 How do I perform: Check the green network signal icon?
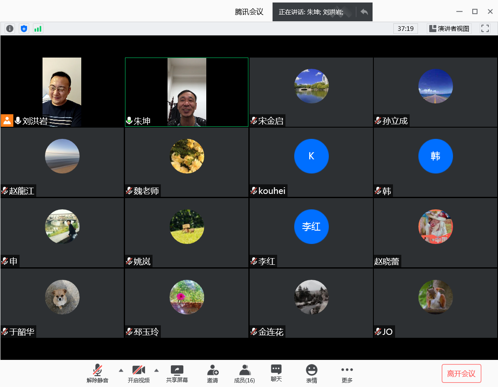(38, 29)
